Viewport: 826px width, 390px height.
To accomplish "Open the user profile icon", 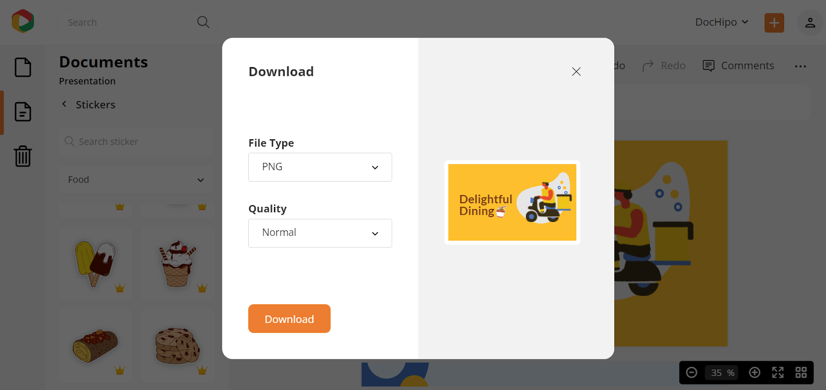I will coord(810,23).
